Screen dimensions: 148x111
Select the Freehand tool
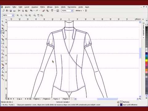coord(2,36)
